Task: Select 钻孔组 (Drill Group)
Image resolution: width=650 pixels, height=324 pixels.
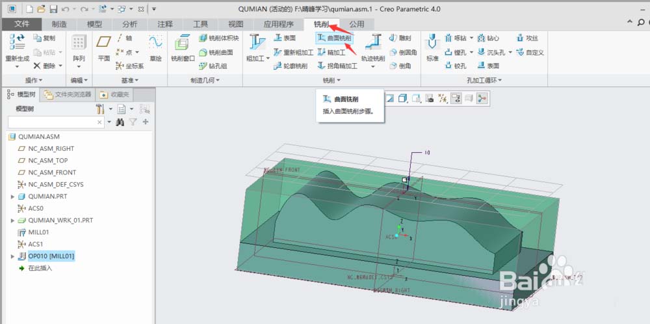Action: click(213, 66)
